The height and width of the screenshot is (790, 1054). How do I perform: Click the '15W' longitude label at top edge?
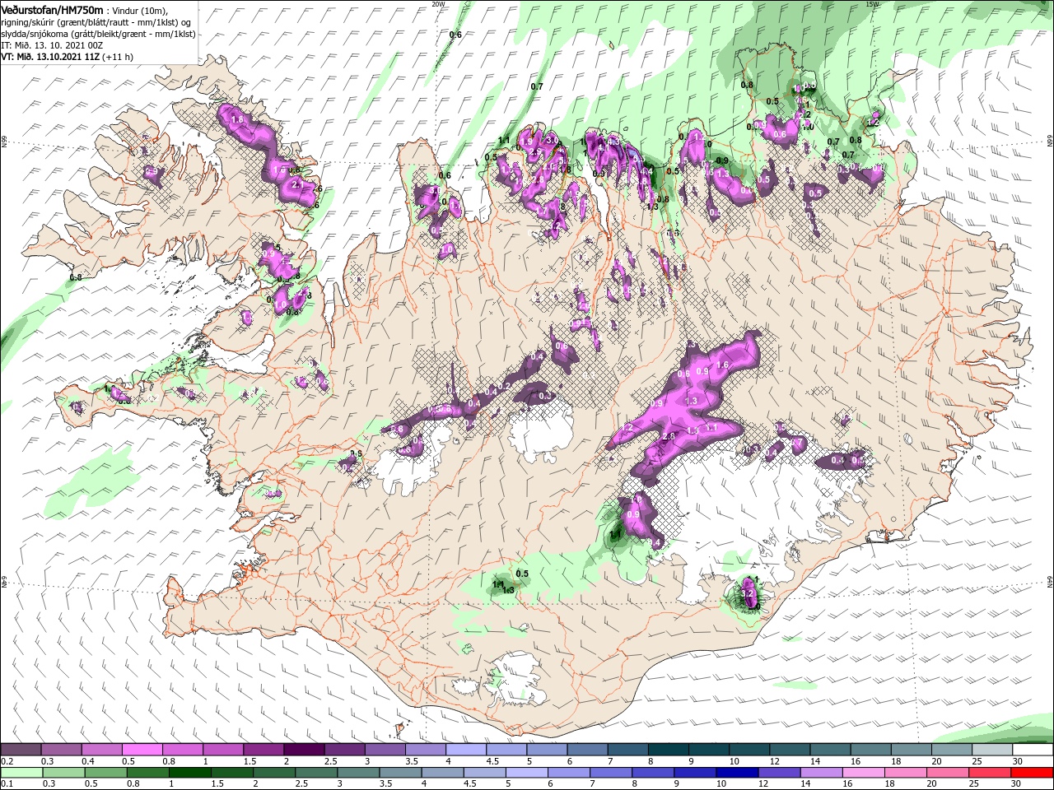[873, 3]
